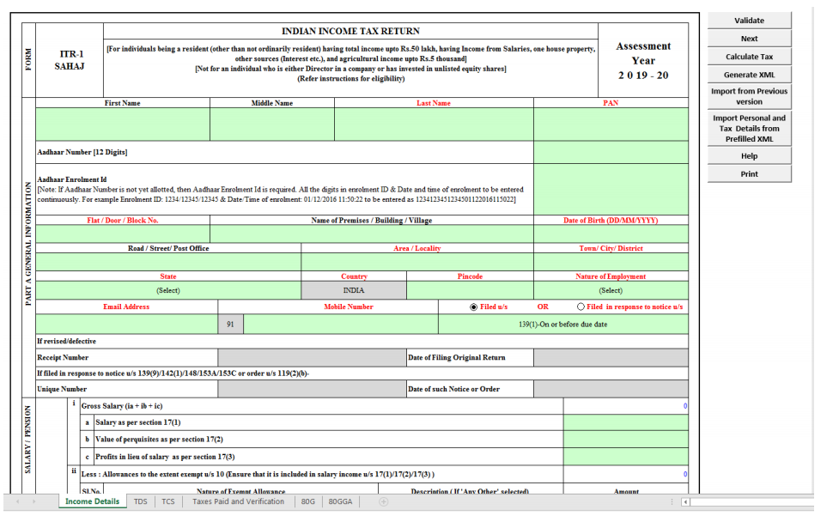Click the Validate button
Screen dimensions: 839x528
(749, 21)
